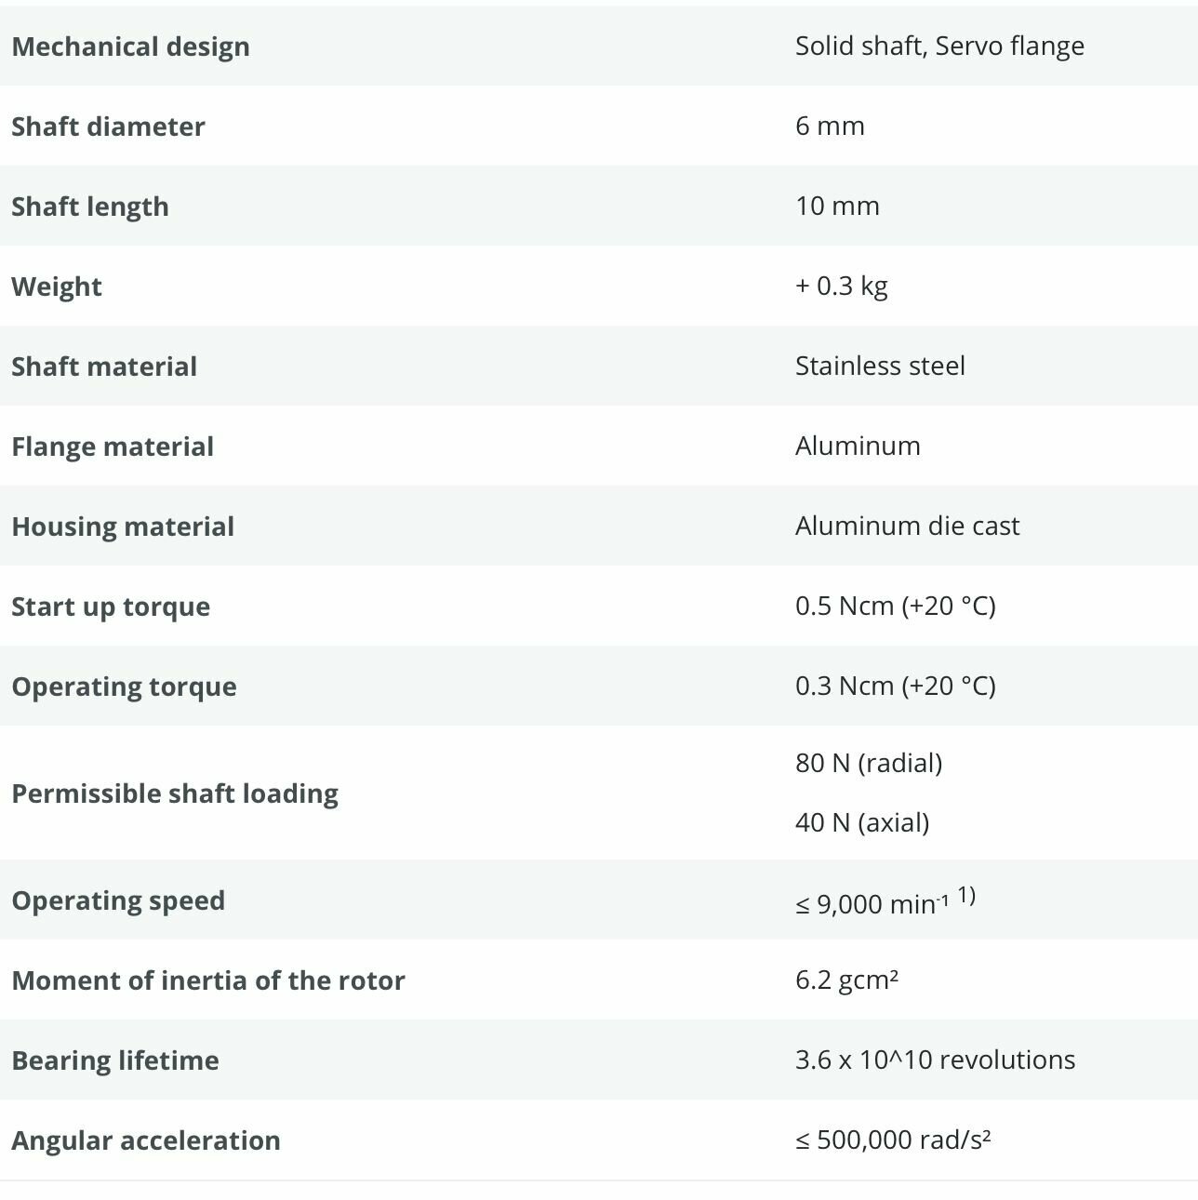Select the 0.3 Ncm operating torque value
Image resolution: width=1198 pixels, height=1200 pixels.
[895, 687]
